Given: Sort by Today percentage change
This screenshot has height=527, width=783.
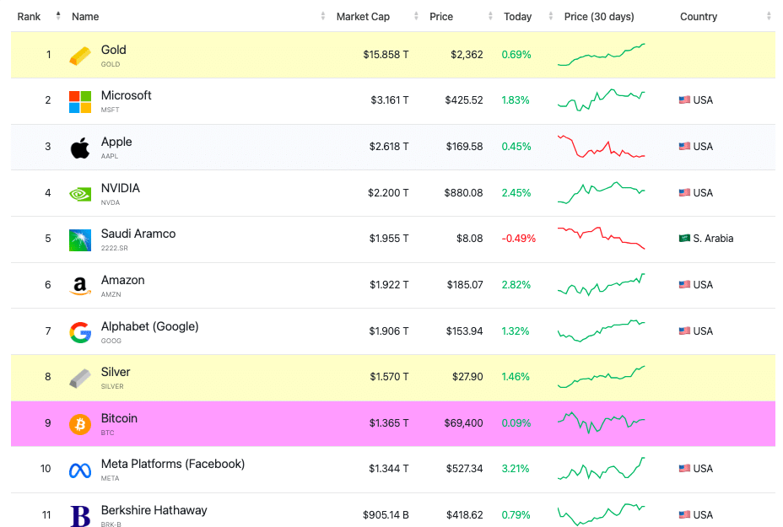Looking at the screenshot, I should [x=517, y=17].
